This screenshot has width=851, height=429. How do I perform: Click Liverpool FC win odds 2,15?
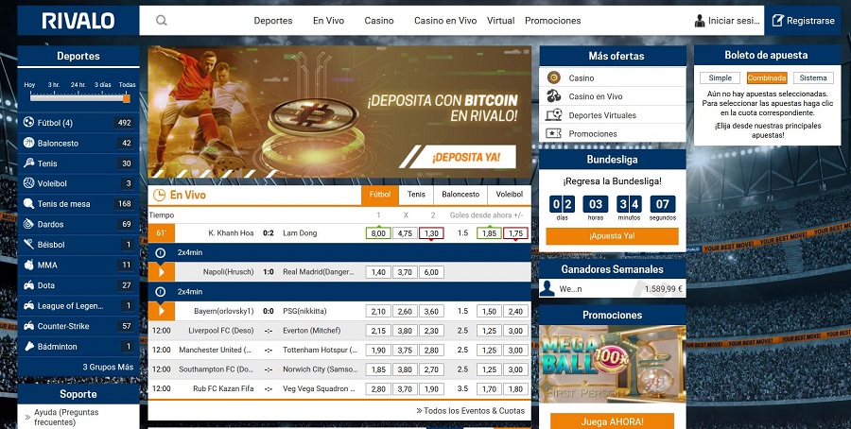coord(378,331)
